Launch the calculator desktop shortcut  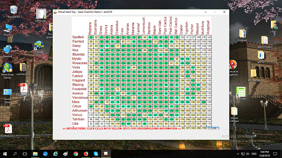[241, 93]
